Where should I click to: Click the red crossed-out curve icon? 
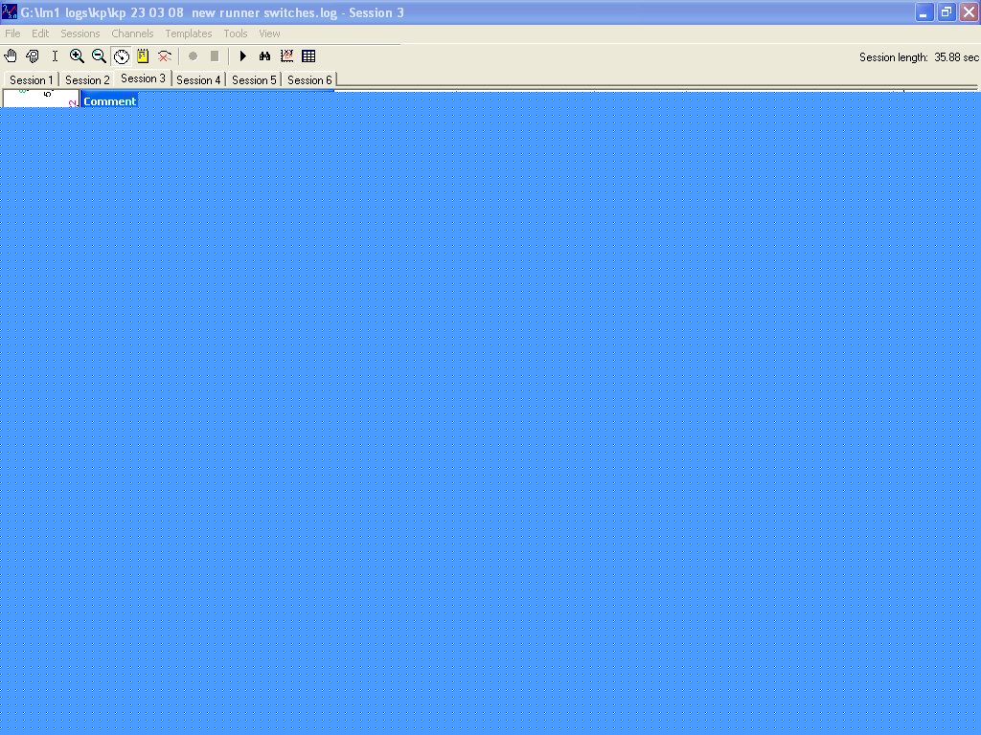click(165, 56)
